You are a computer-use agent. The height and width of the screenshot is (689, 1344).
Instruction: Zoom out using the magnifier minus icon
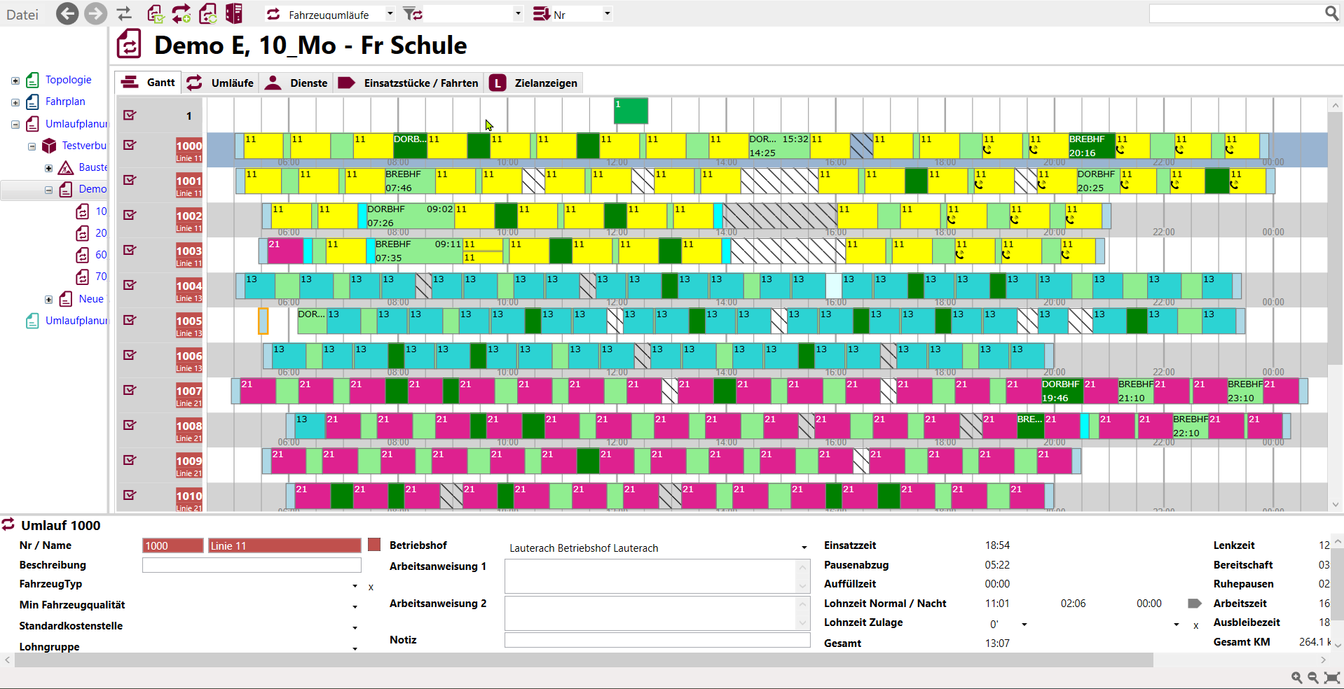click(1313, 677)
